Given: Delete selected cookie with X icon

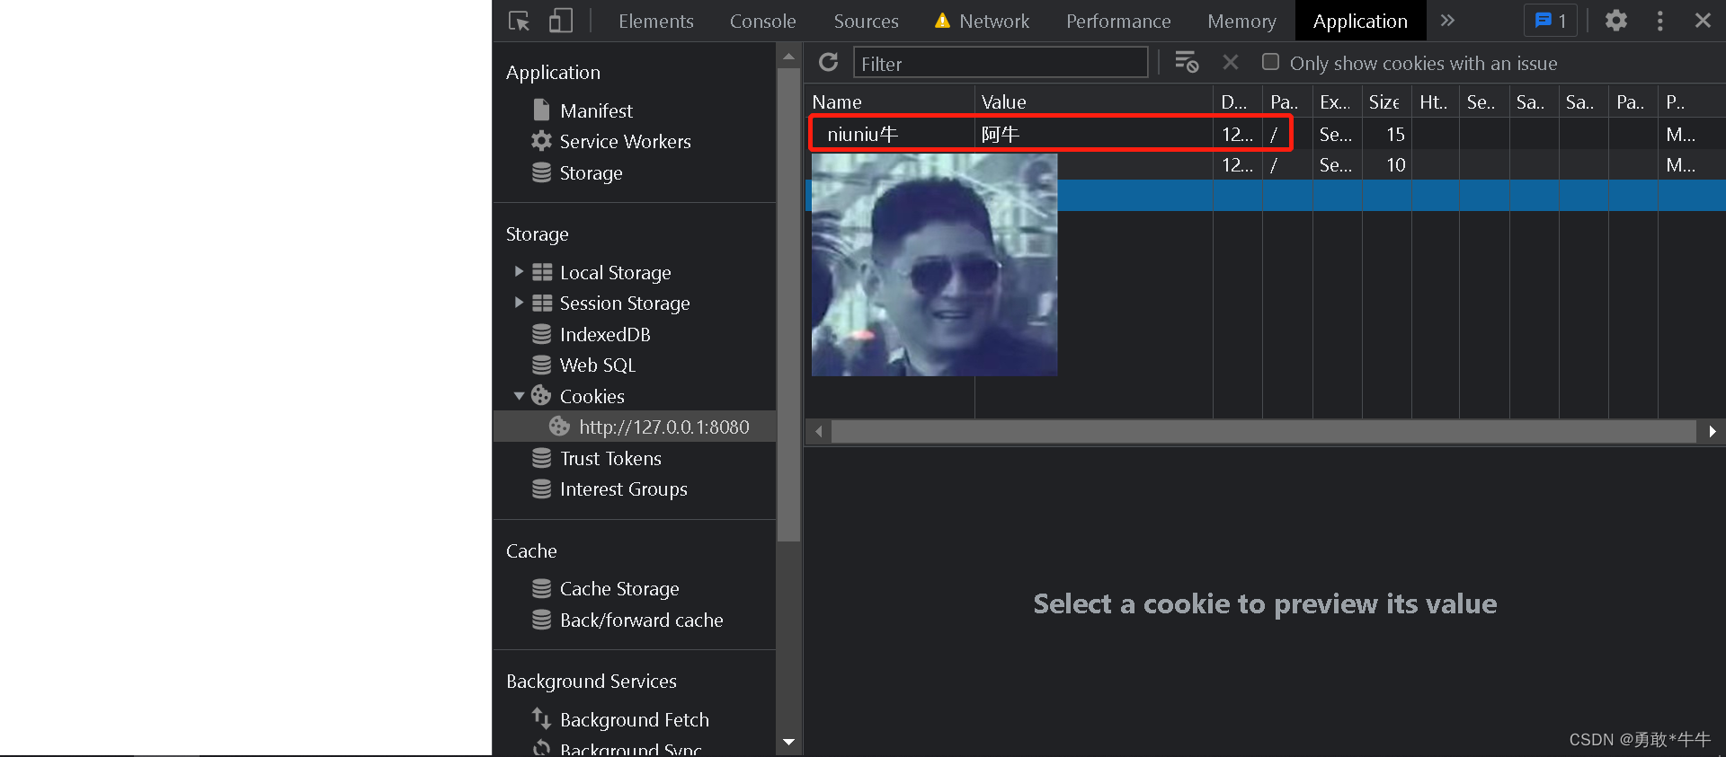Looking at the screenshot, I should [1231, 62].
